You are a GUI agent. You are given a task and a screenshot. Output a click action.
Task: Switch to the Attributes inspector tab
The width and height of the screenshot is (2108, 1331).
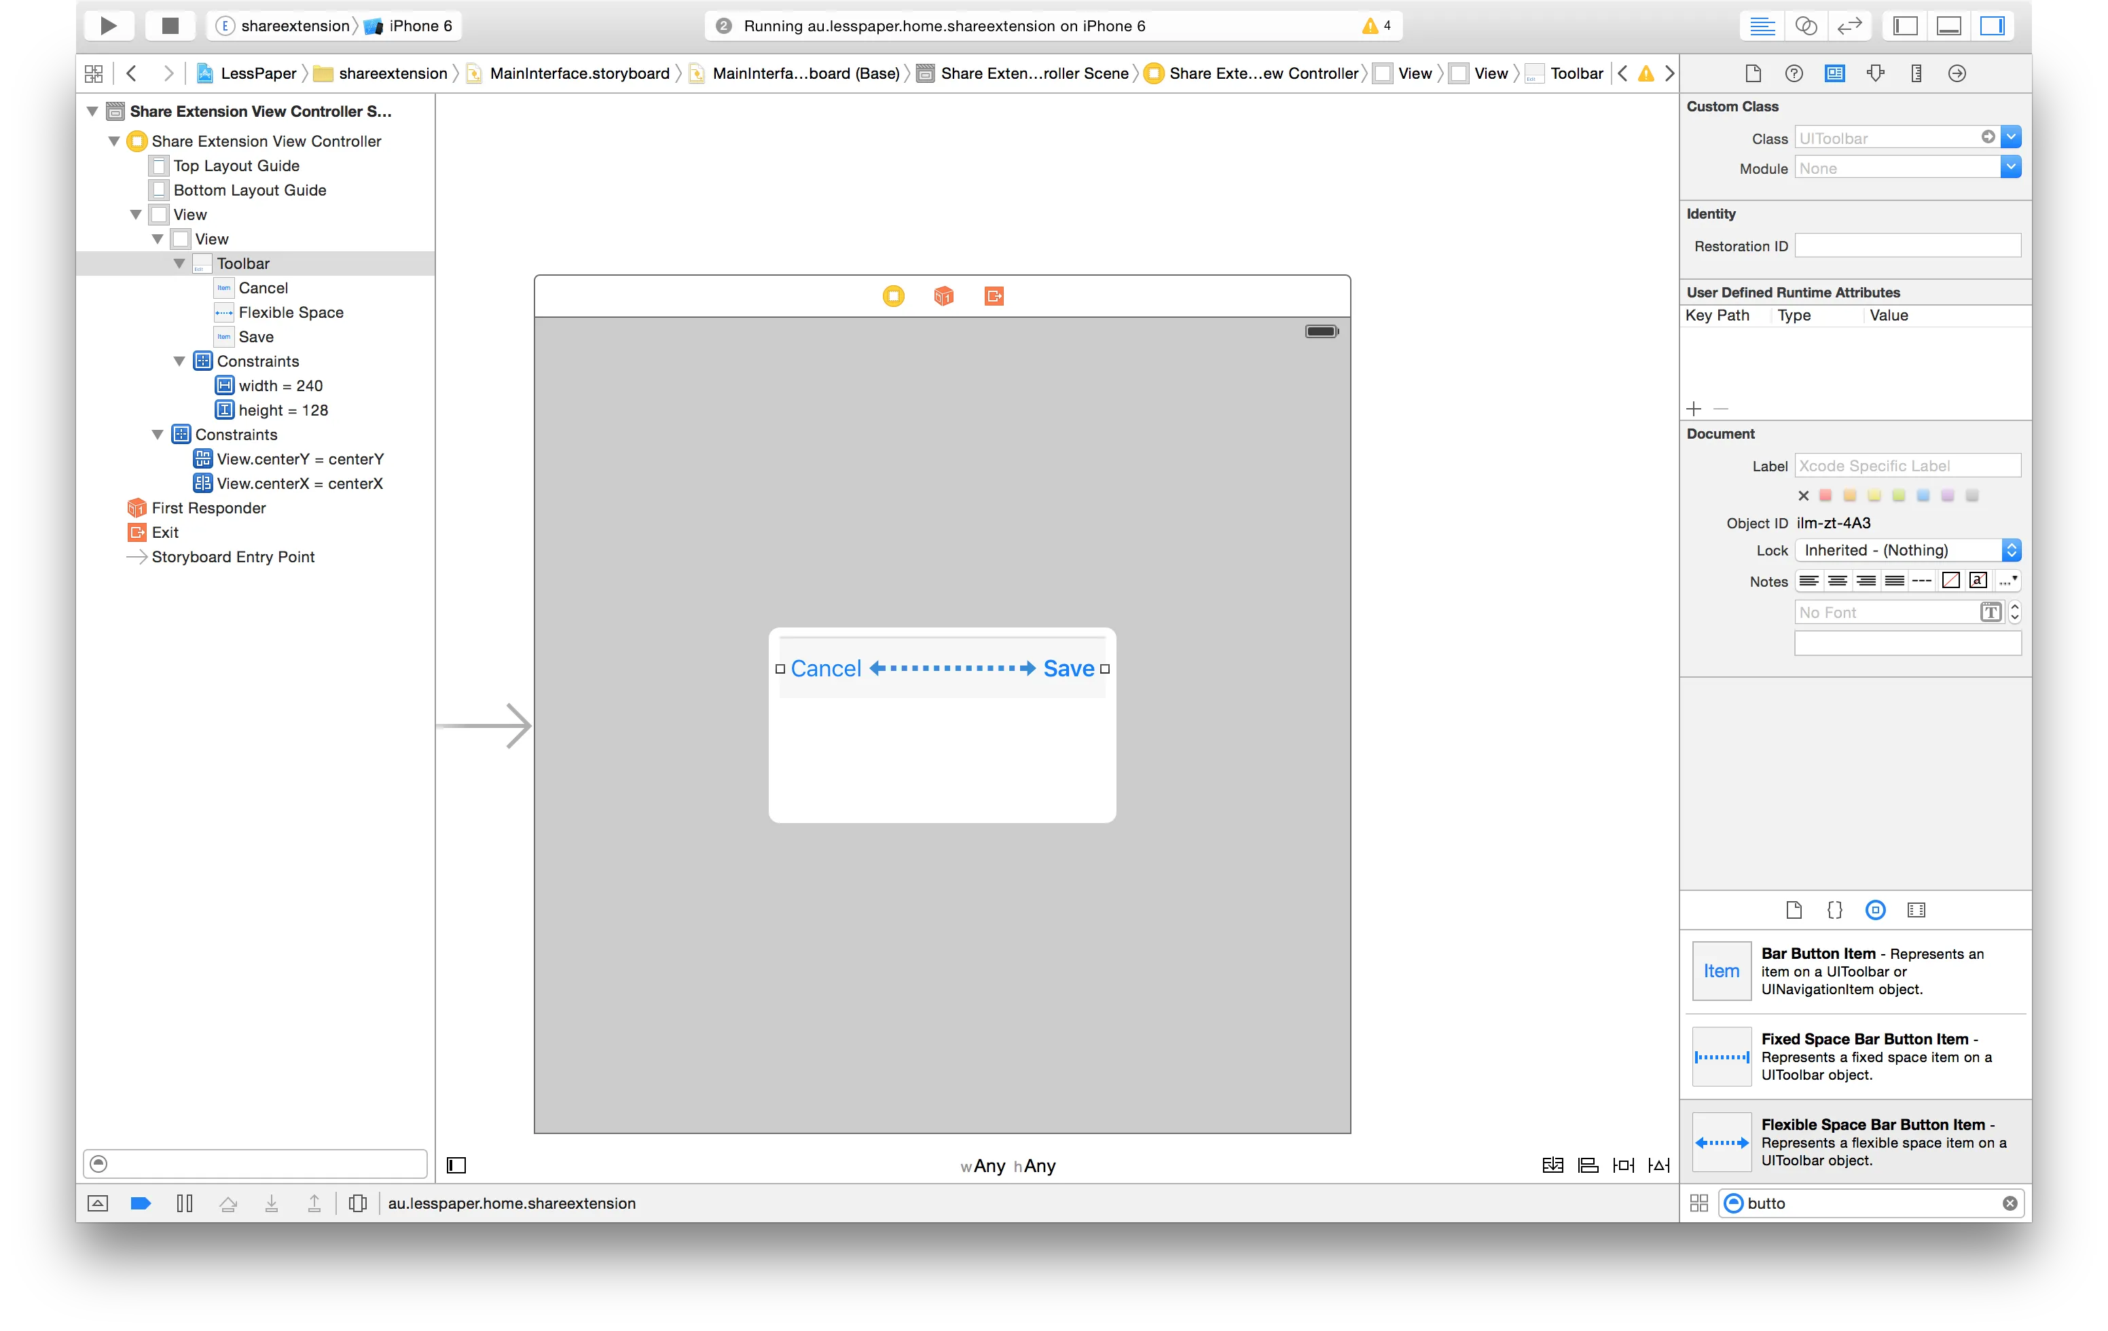(1875, 73)
